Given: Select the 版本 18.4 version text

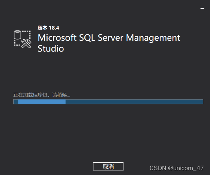Looking at the screenshot, I should [x=48, y=28].
